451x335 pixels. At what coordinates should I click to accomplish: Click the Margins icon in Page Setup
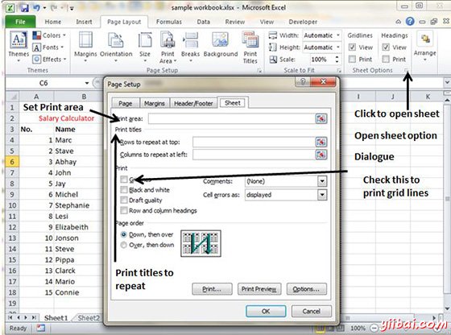[x=85, y=40]
